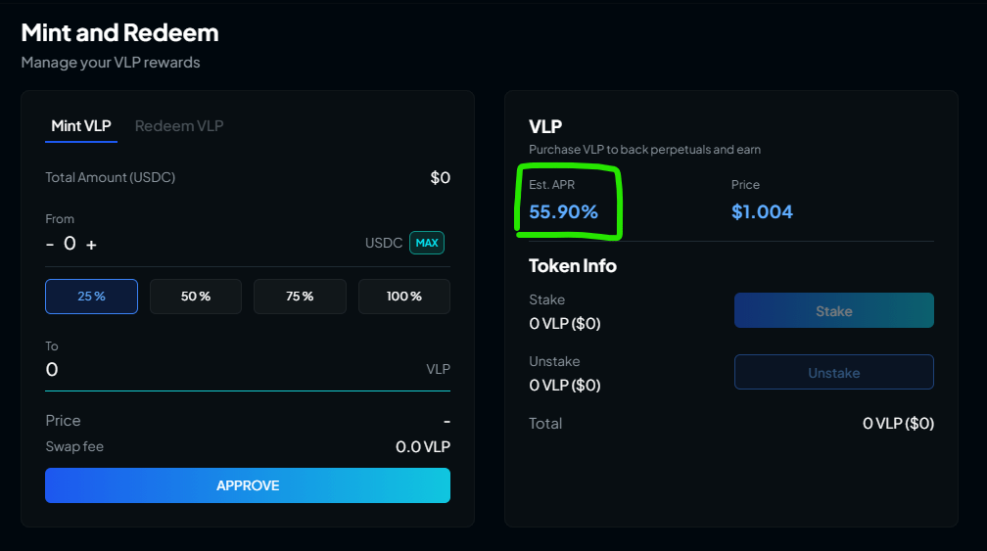Screen dimensions: 987x551
Task: Click the minus stepper for From amount
Action: pos(50,244)
